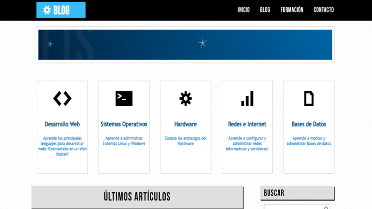The width and height of the screenshot is (372, 209).
Task: Open the FORMACIÓN menu item
Action: click(x=292, y=10)
